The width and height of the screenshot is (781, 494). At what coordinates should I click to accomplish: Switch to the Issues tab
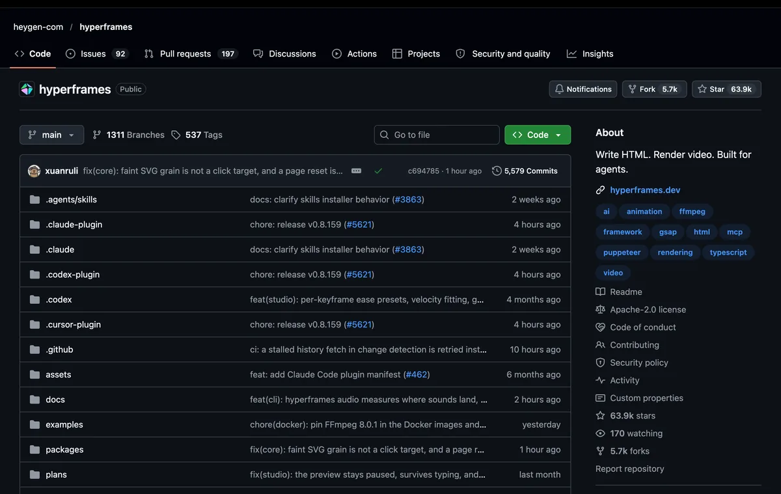[97, 54]
